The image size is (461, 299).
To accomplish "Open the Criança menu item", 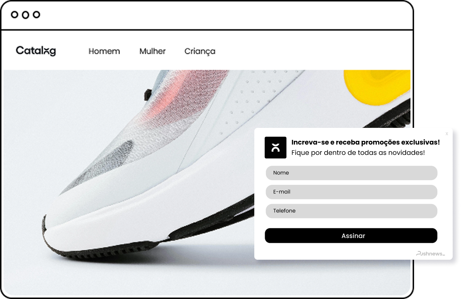I will point(200,51).
